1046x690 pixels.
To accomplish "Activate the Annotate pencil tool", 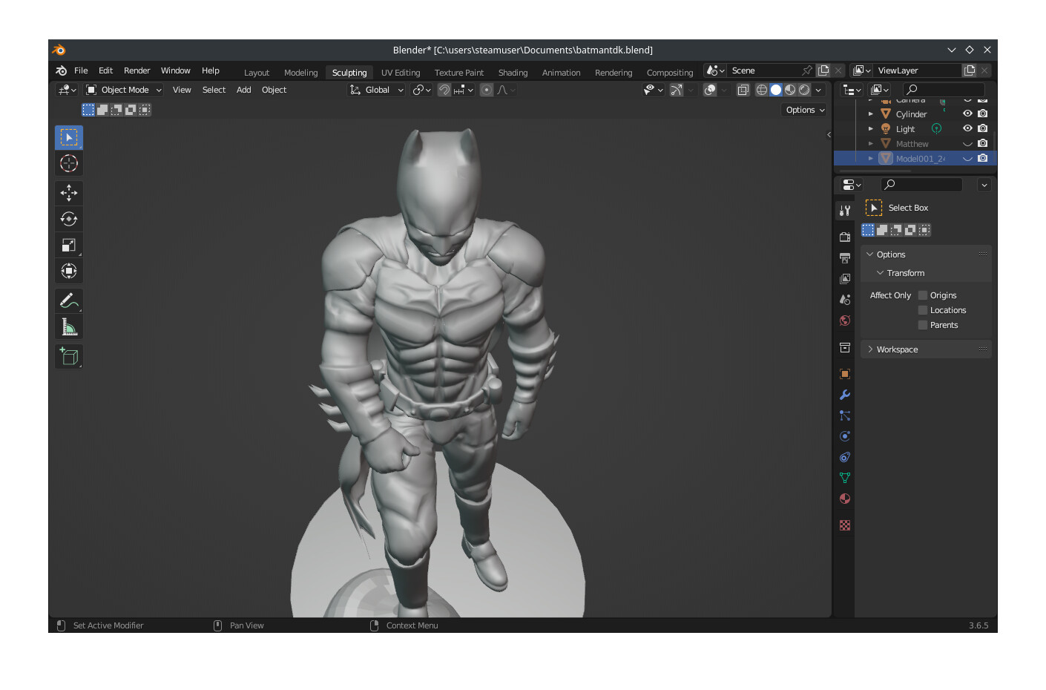I will tap(69, 300).
